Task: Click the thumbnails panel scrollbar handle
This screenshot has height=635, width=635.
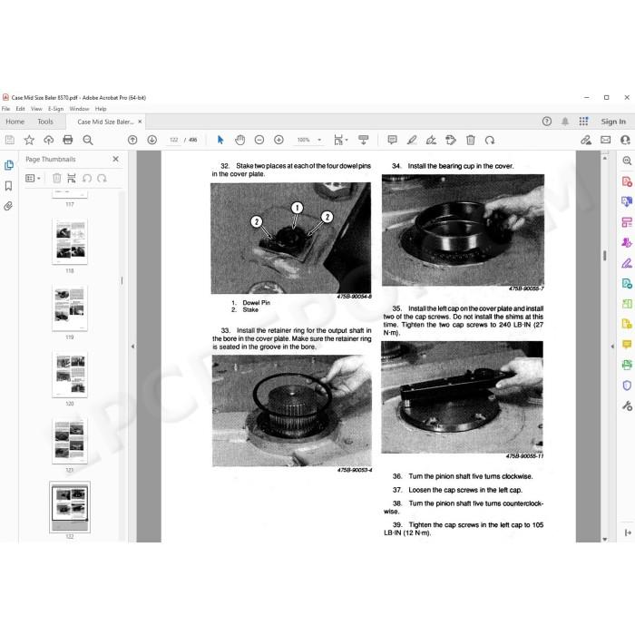Action: point(122,280)
